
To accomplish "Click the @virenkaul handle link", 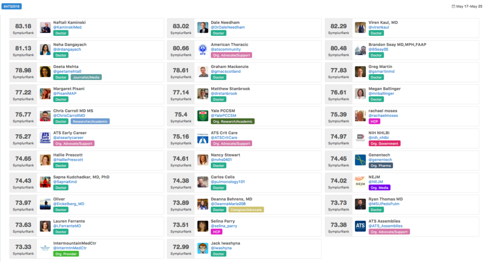I will click(378, 27).
